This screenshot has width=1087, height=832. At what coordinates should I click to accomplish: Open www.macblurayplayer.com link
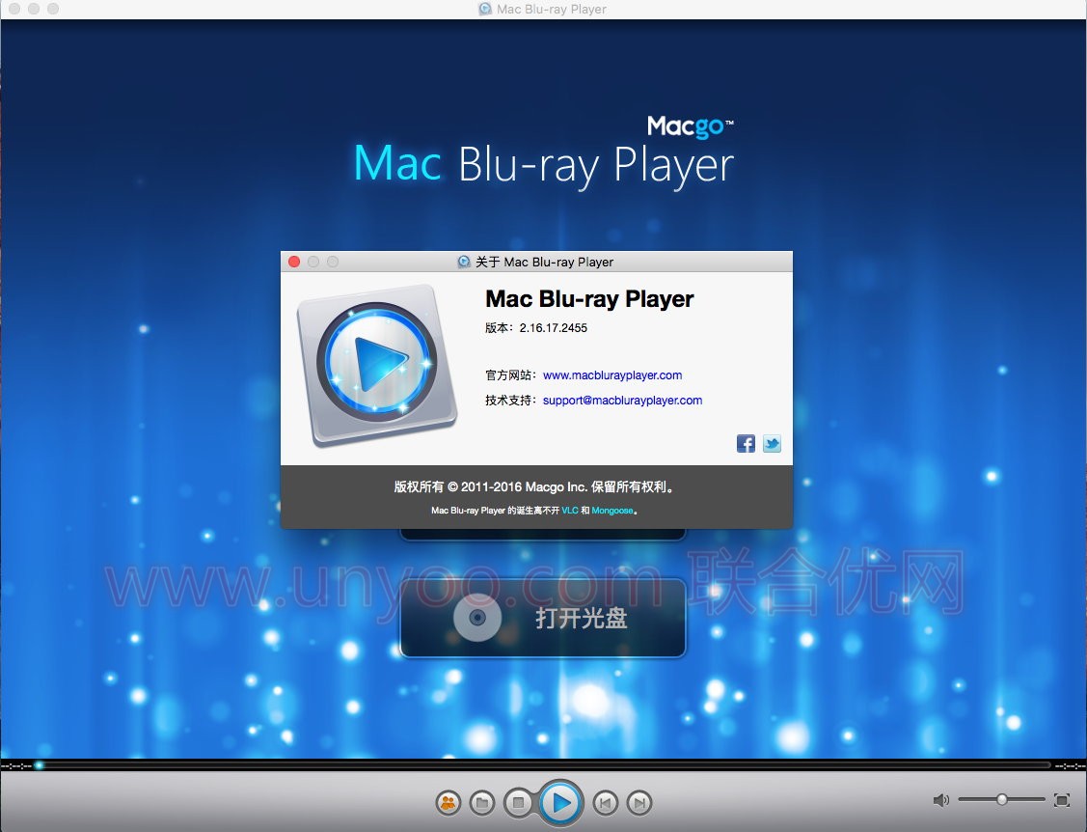[x=612, y=375]
